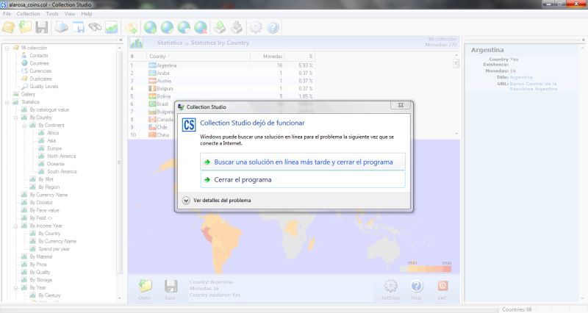Select Duplicates in the tree

40,79
